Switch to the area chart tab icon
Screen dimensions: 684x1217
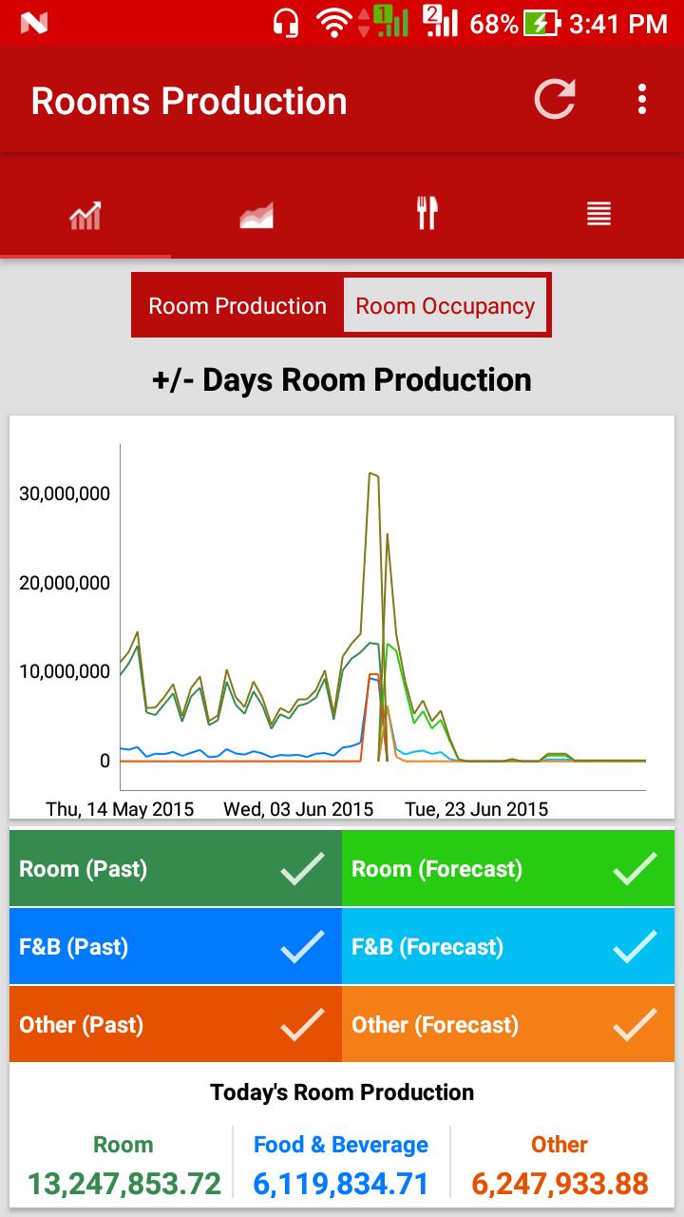click(x=256, y=215)
